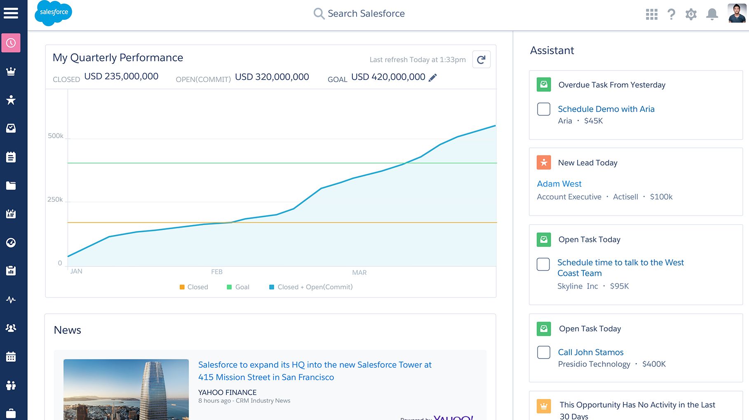
Task: Open Notes clipboard icon in sidebar
Action: 11,157
